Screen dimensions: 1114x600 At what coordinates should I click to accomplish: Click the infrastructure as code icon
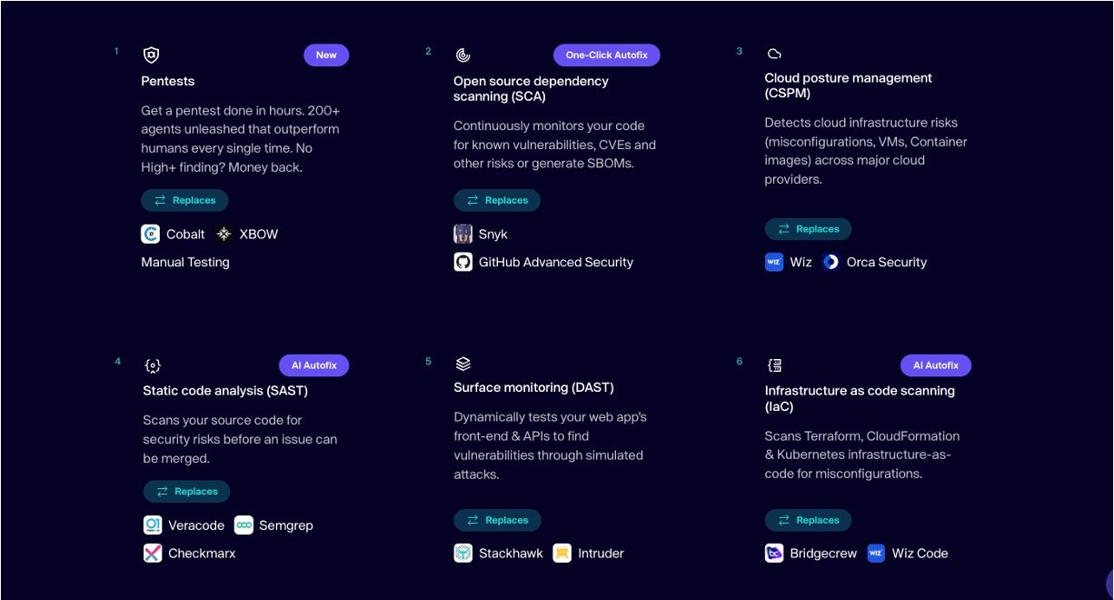[x=774, y=365]
